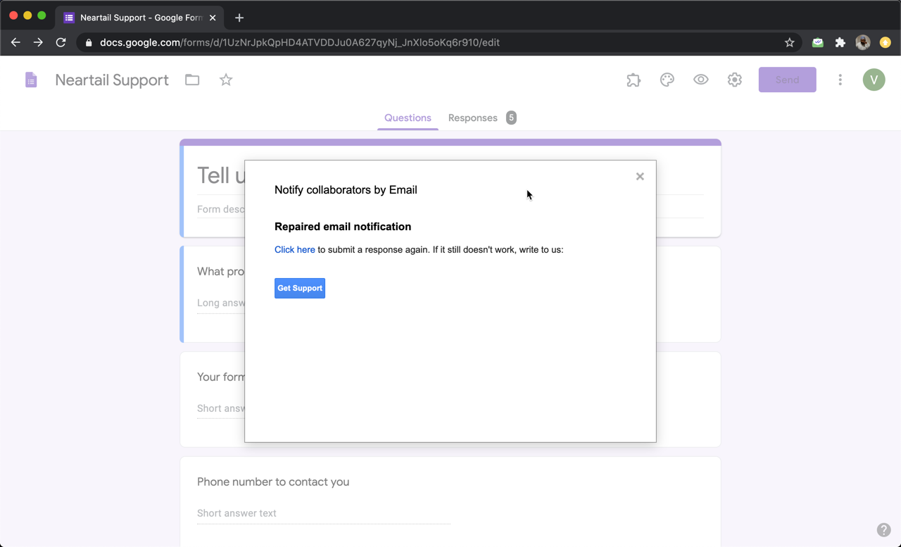
Task: Click the help question mark icon
Action: coord(883,530)
